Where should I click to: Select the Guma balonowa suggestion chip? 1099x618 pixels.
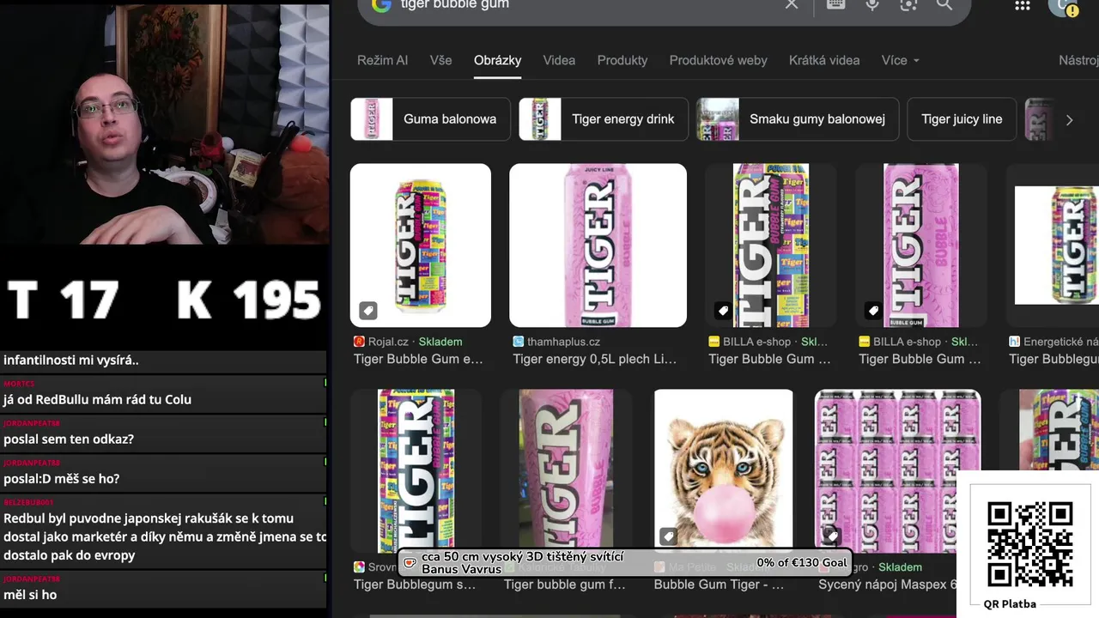pyautogui.click(x=430, y=119)
